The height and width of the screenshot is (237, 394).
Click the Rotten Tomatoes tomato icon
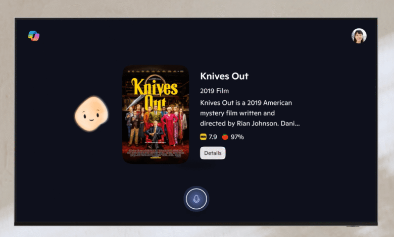[x=225, y=137]
